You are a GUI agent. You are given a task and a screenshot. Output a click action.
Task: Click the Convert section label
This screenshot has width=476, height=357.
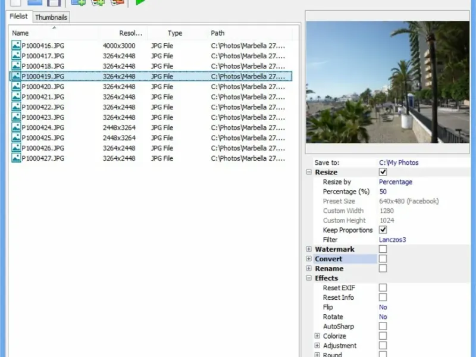point(328,259)
